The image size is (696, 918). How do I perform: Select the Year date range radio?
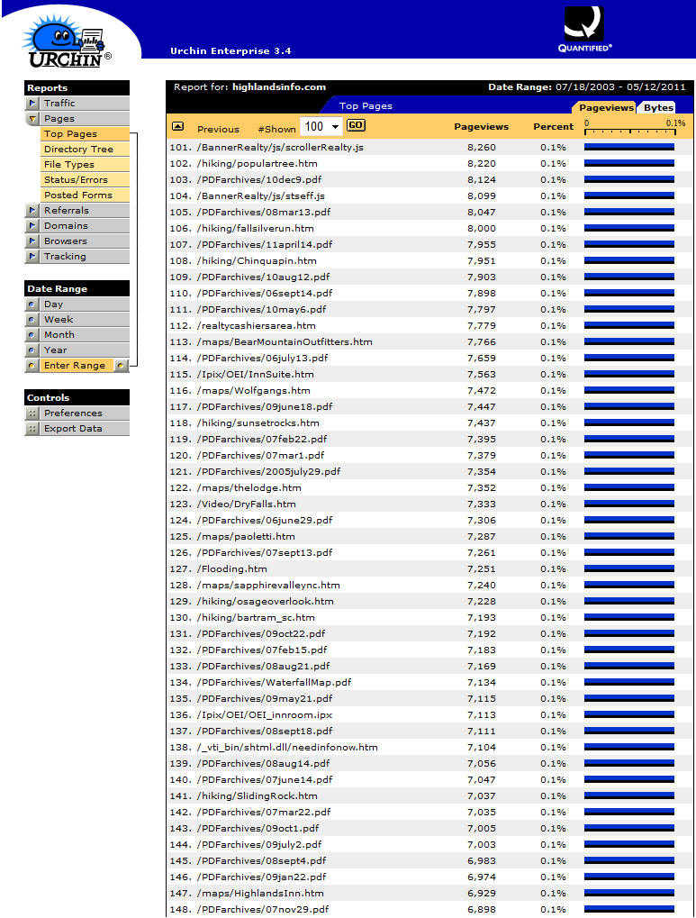[x=32, y=350]
